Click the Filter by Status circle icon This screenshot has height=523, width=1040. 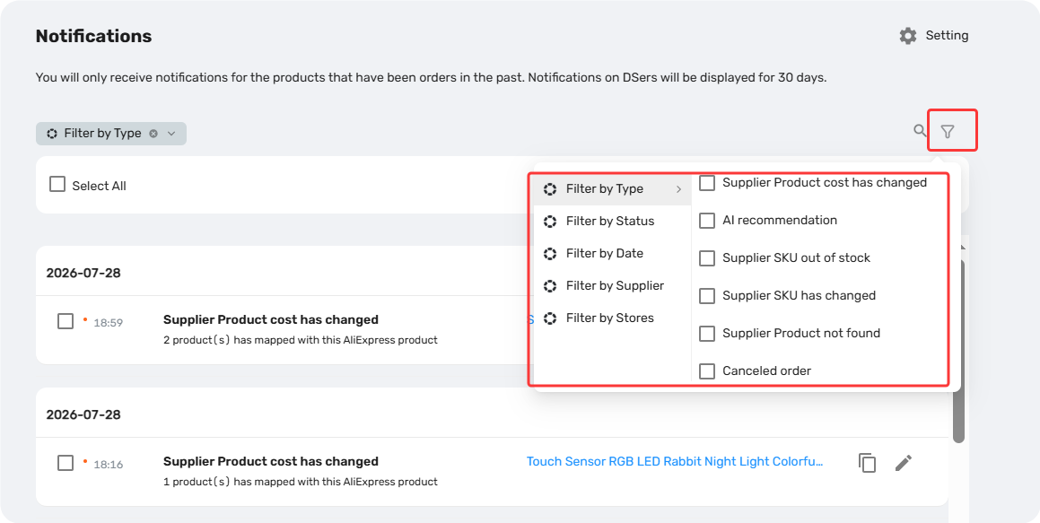pos(550,222)
